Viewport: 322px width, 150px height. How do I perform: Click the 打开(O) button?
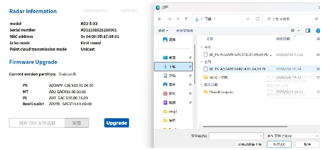[x=279, y=144]
